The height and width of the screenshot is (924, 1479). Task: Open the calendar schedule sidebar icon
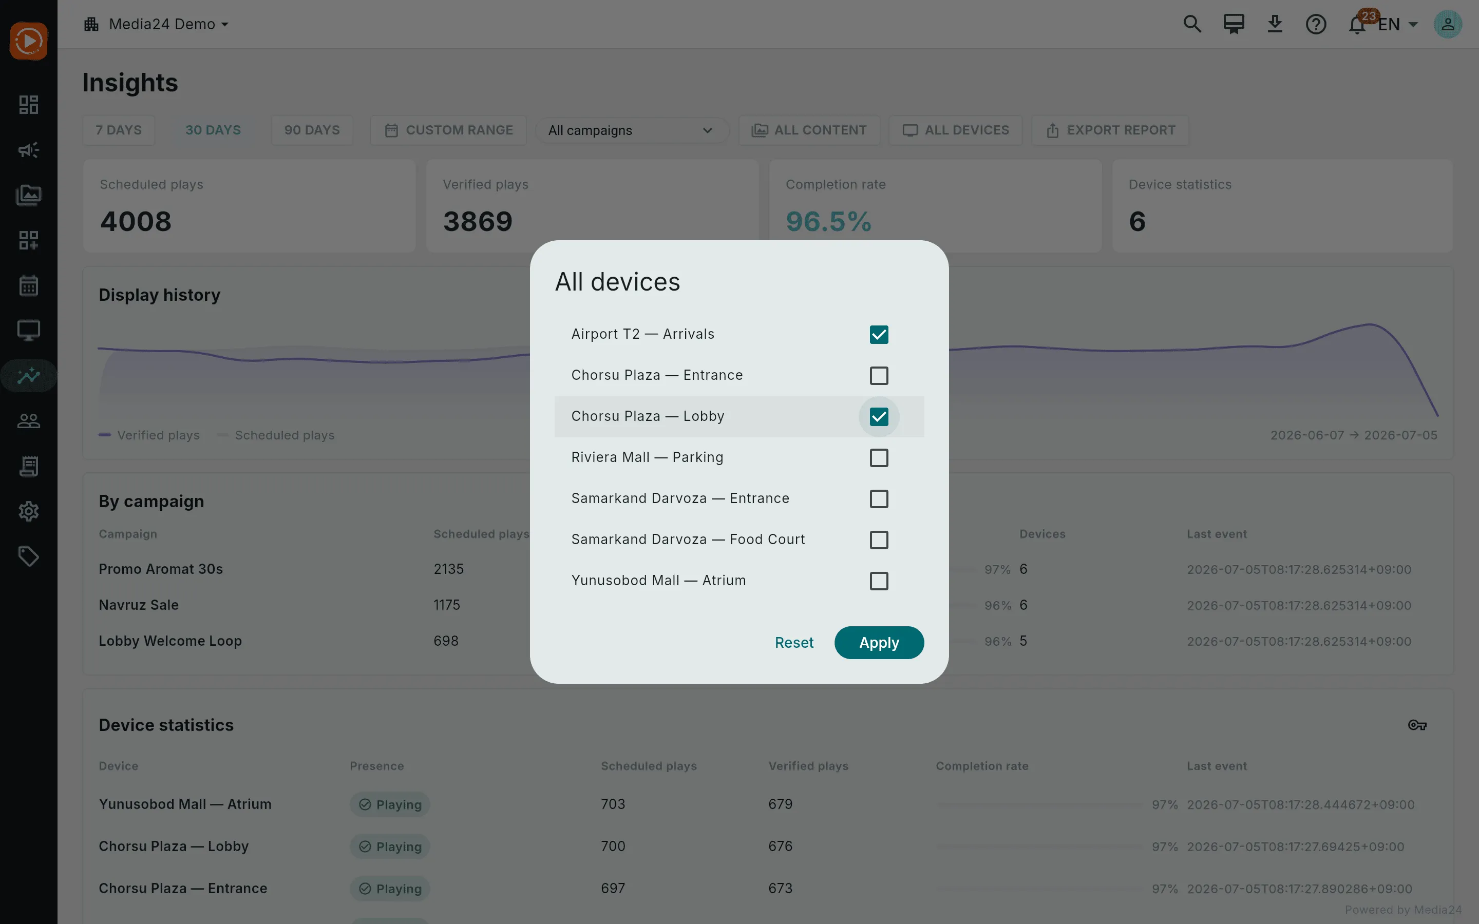coord(29,285)
